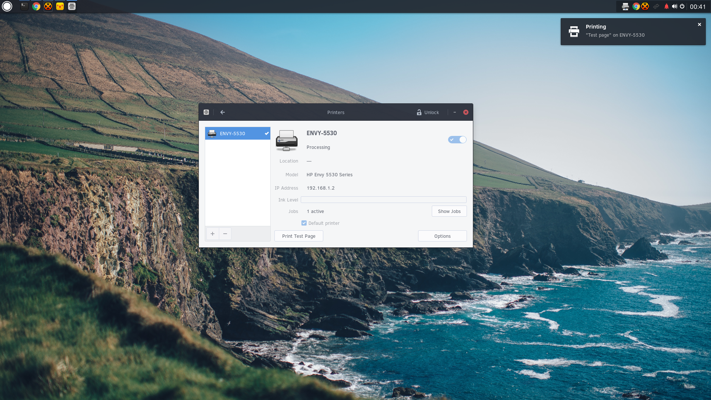The width and height of the screenshot is (711, 400).
Task: Click the yellow diamonds app panel icon
Action: pos(60,6)
